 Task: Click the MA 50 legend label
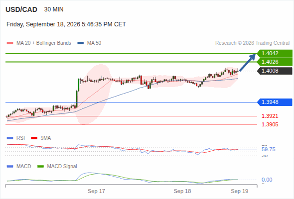click(94, 43)
